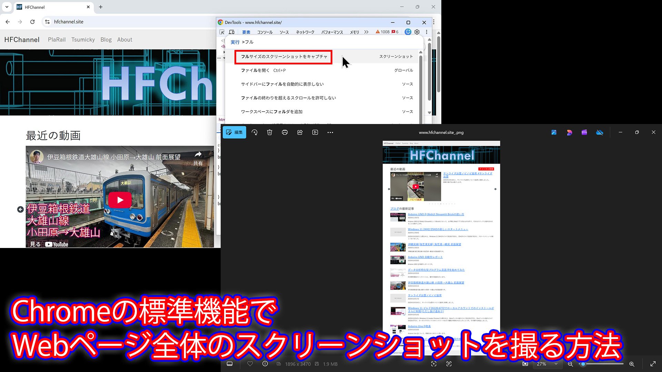662x372 pixels.
Task: Open the ソース tab in DevTools
Action: pos(284,32)
